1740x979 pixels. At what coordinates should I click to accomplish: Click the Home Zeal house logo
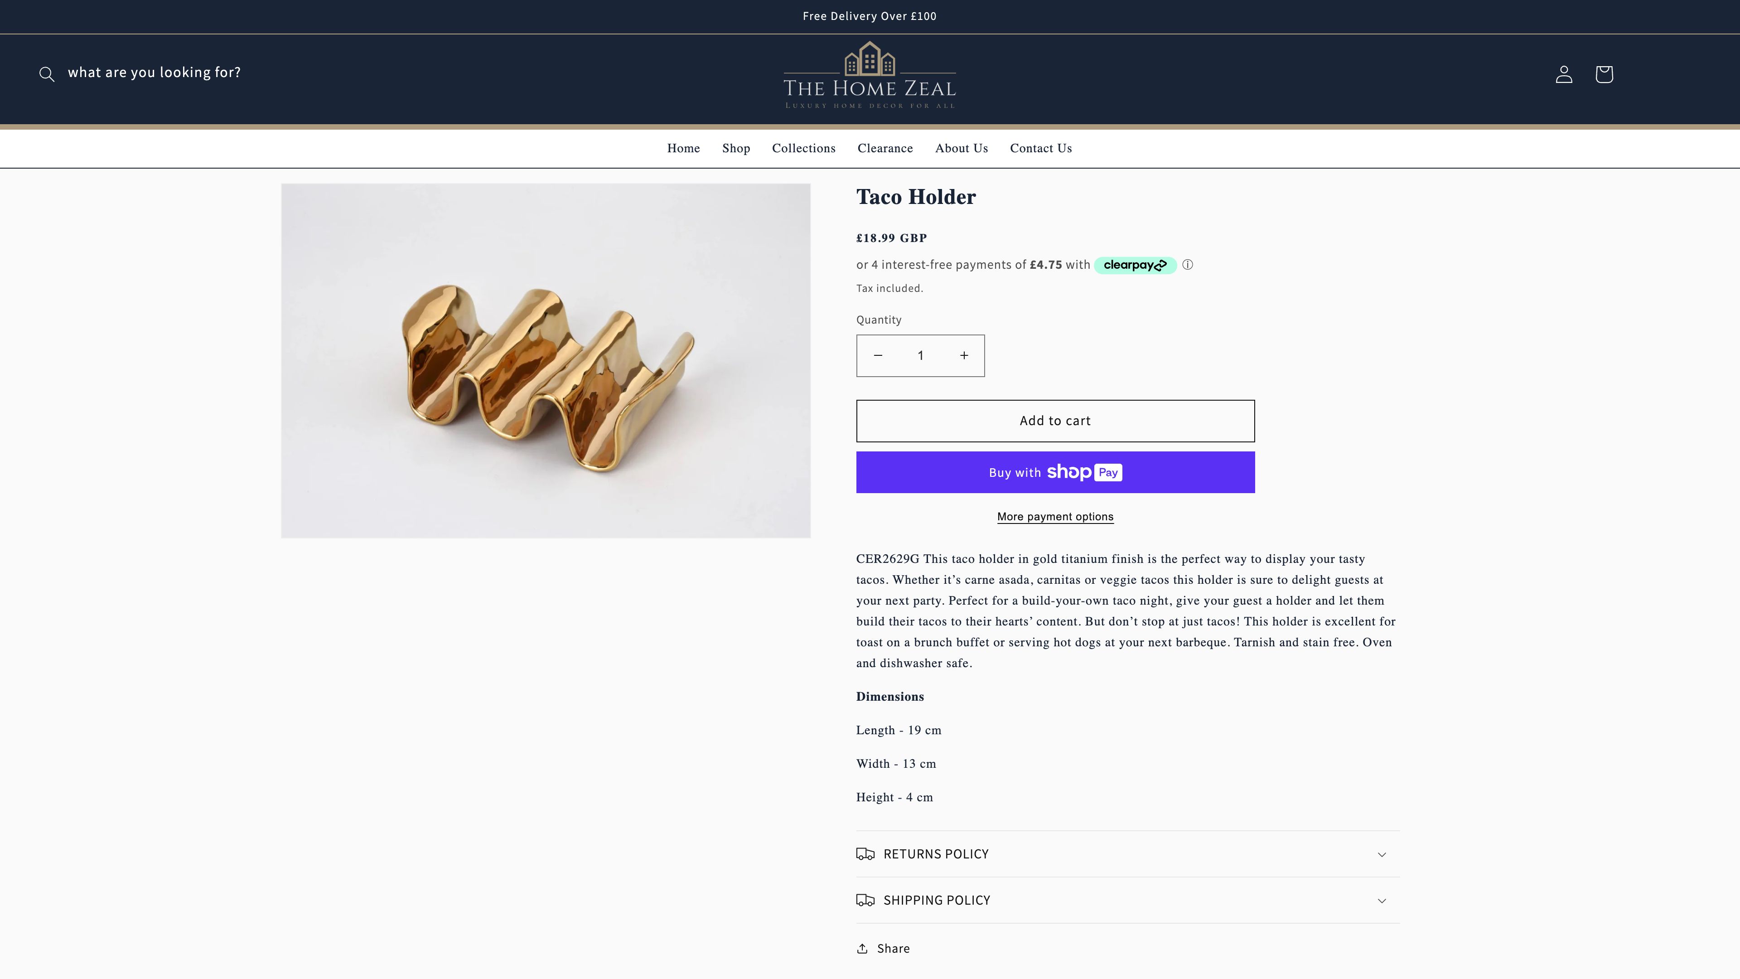[870, 74]
